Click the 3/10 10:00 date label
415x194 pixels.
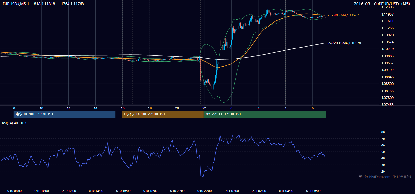(41, 191)
